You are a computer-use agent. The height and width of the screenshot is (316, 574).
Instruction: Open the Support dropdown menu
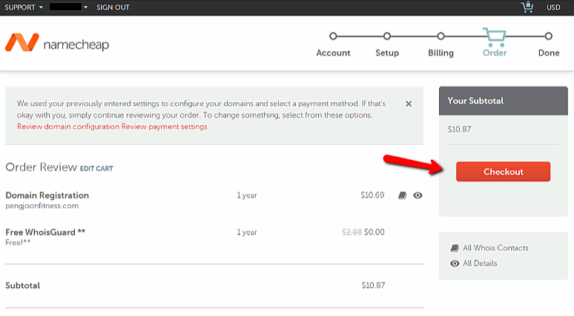point(23,7)
